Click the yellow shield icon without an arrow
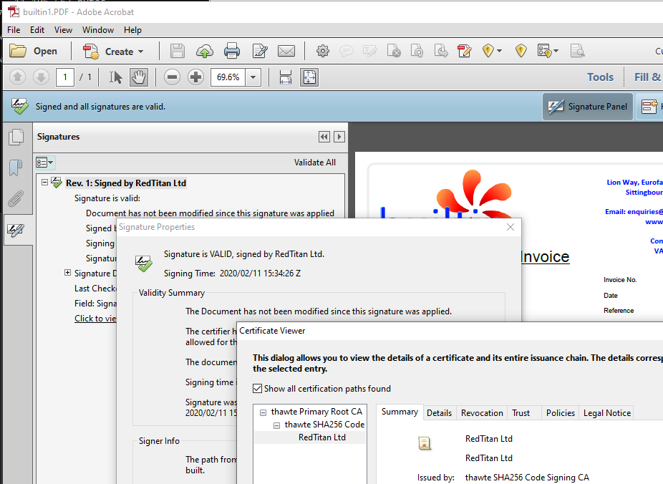 (x=521, y=51)
